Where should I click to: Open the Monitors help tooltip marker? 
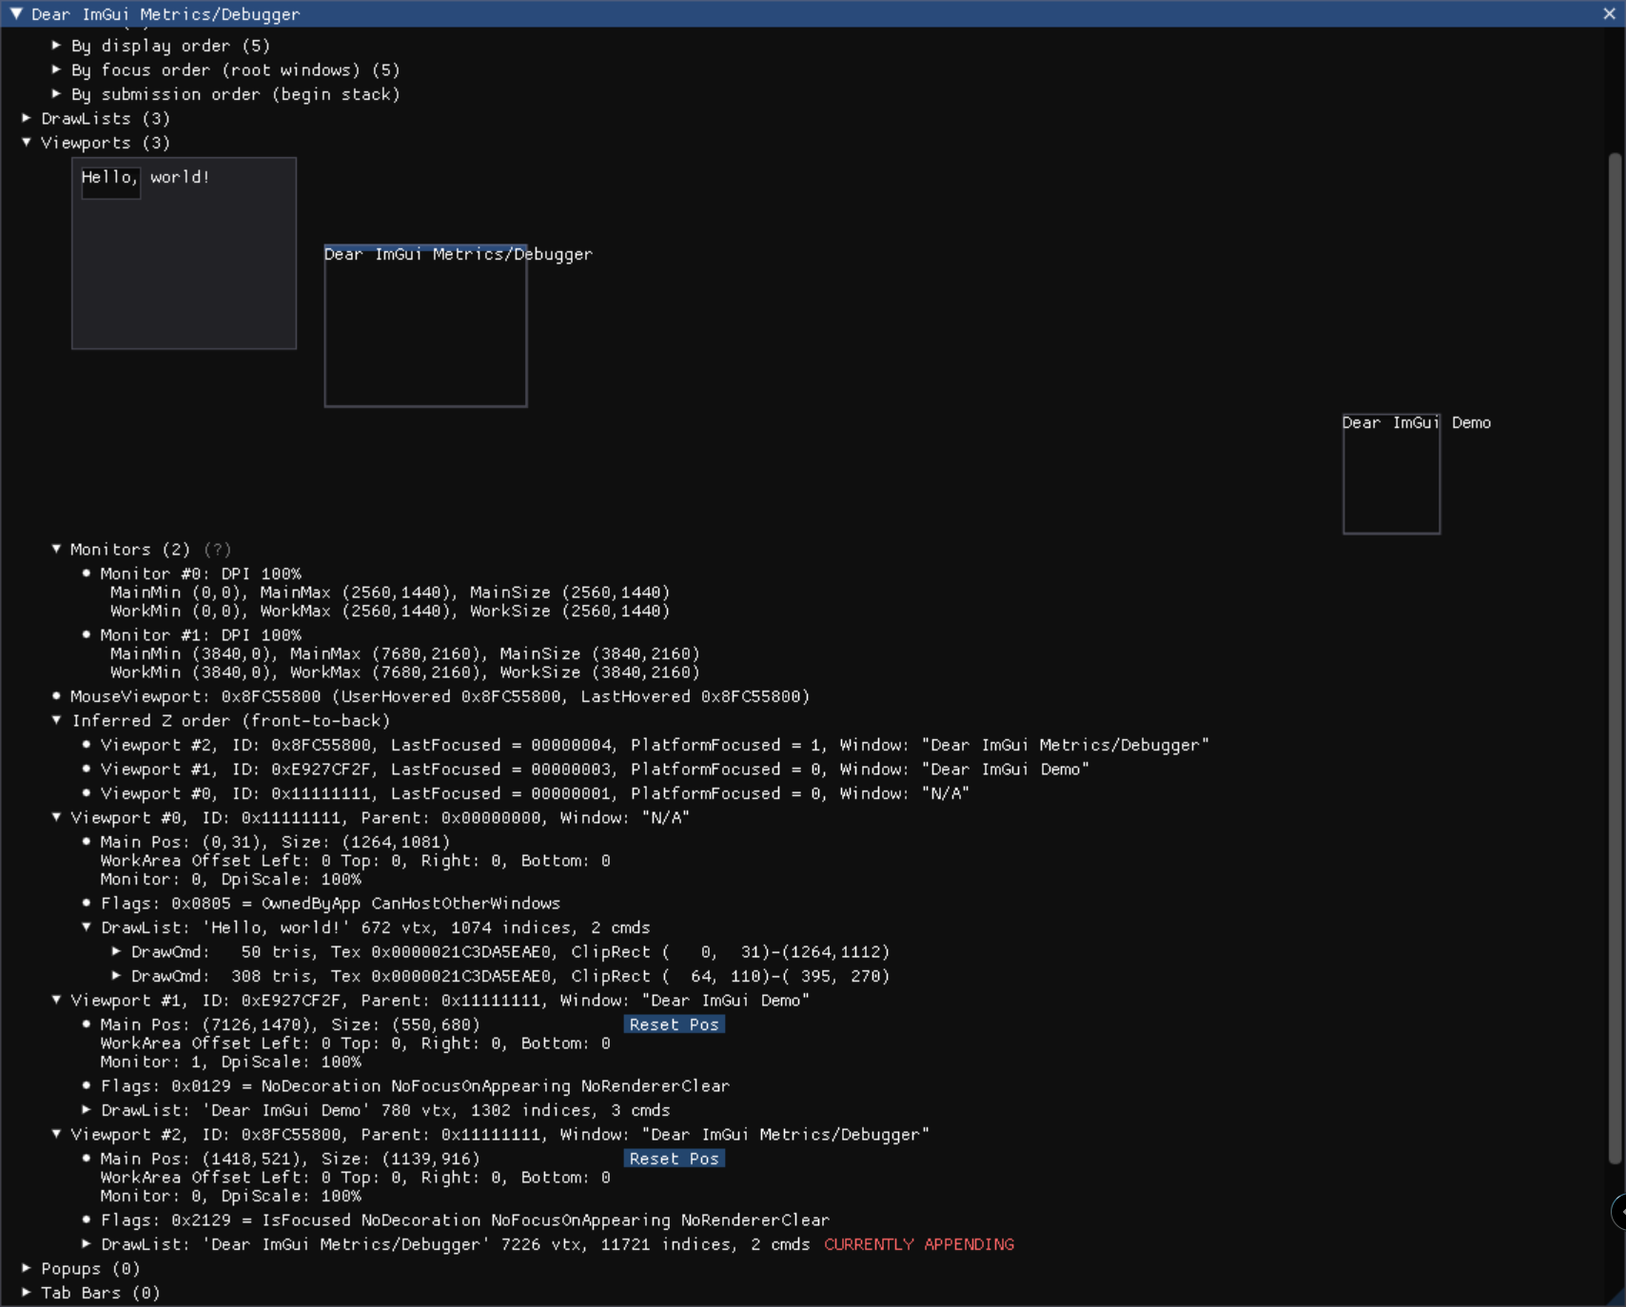[x=218, y=549]
